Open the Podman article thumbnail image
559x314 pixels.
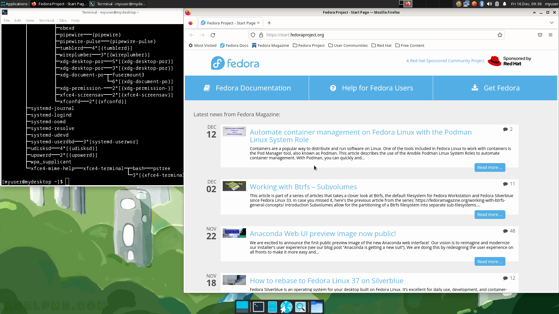(x=234, y=131)
